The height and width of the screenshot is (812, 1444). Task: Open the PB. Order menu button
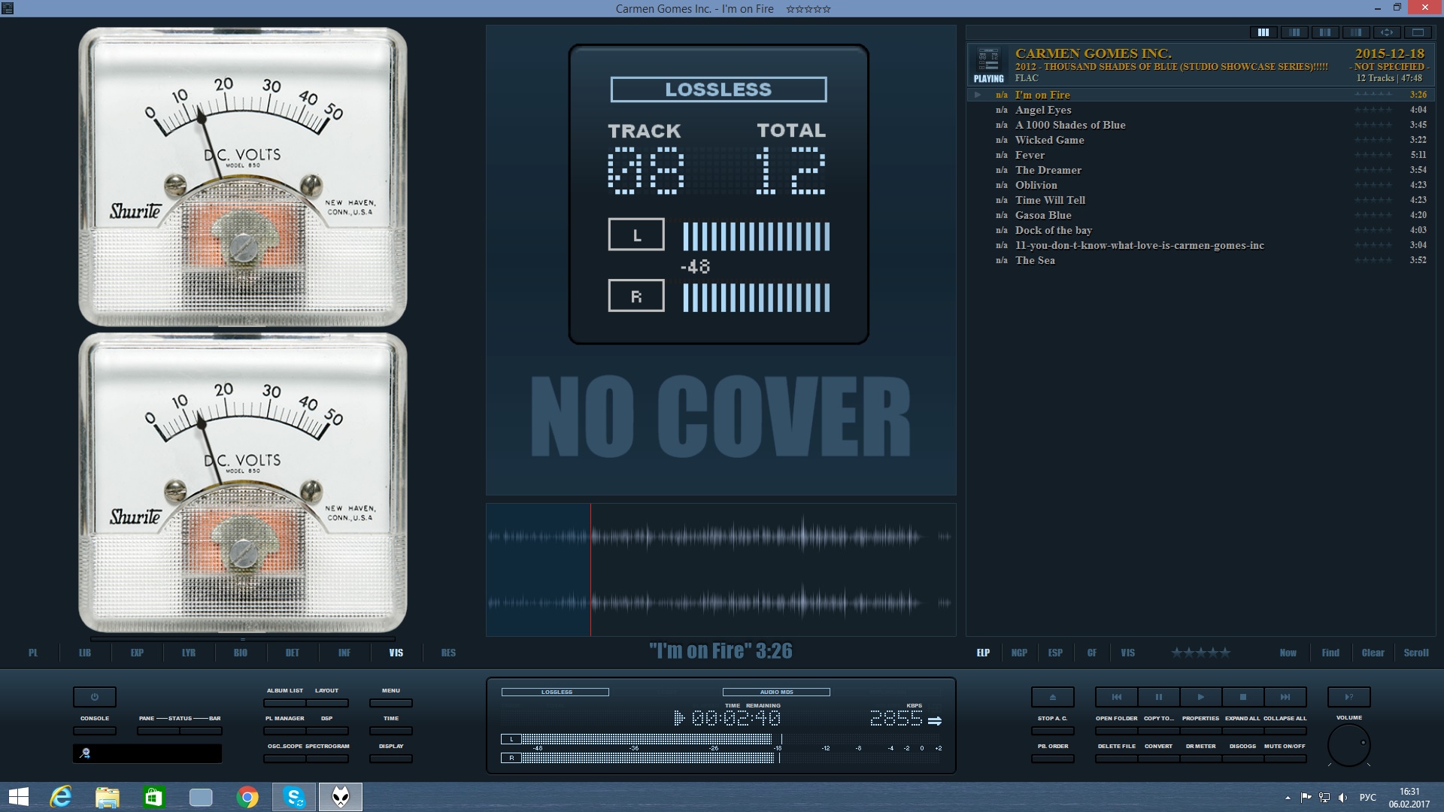pyautogui.click(x=1052, y=759)
